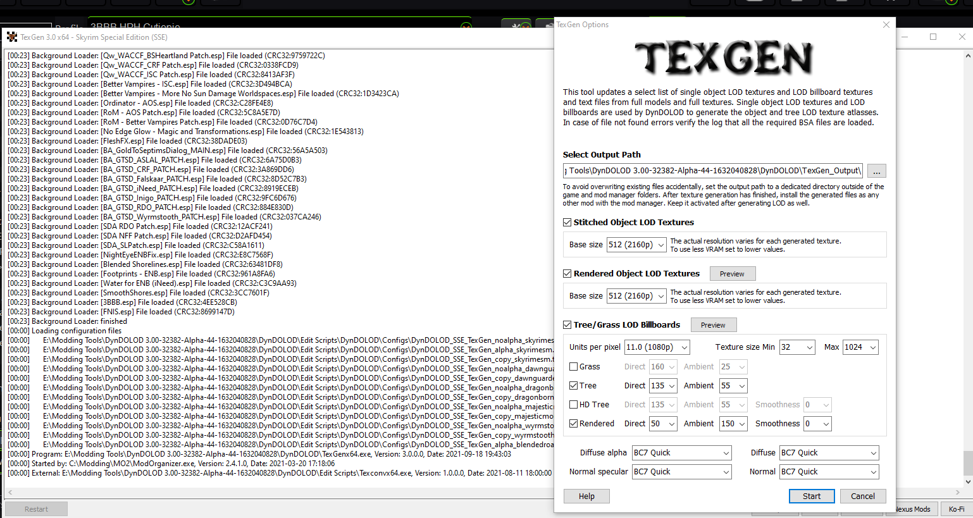Click log line containing FleshFX.esp
973x518 pixels.
tap(127, 141)
